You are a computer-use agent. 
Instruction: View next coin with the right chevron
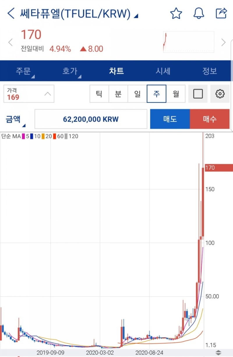[x=224, y=42]
